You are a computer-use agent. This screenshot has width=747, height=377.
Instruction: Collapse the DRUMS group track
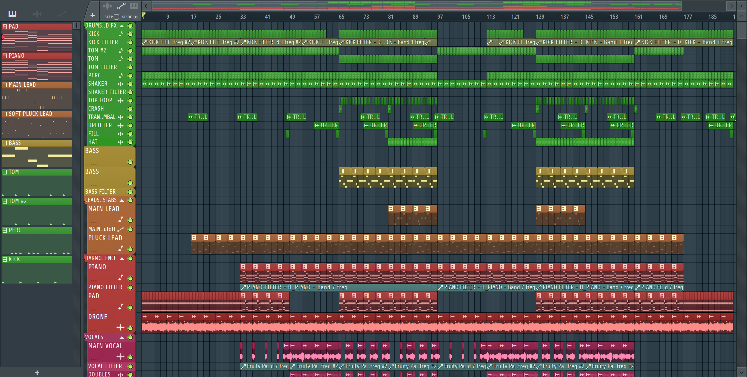[122, 26]
